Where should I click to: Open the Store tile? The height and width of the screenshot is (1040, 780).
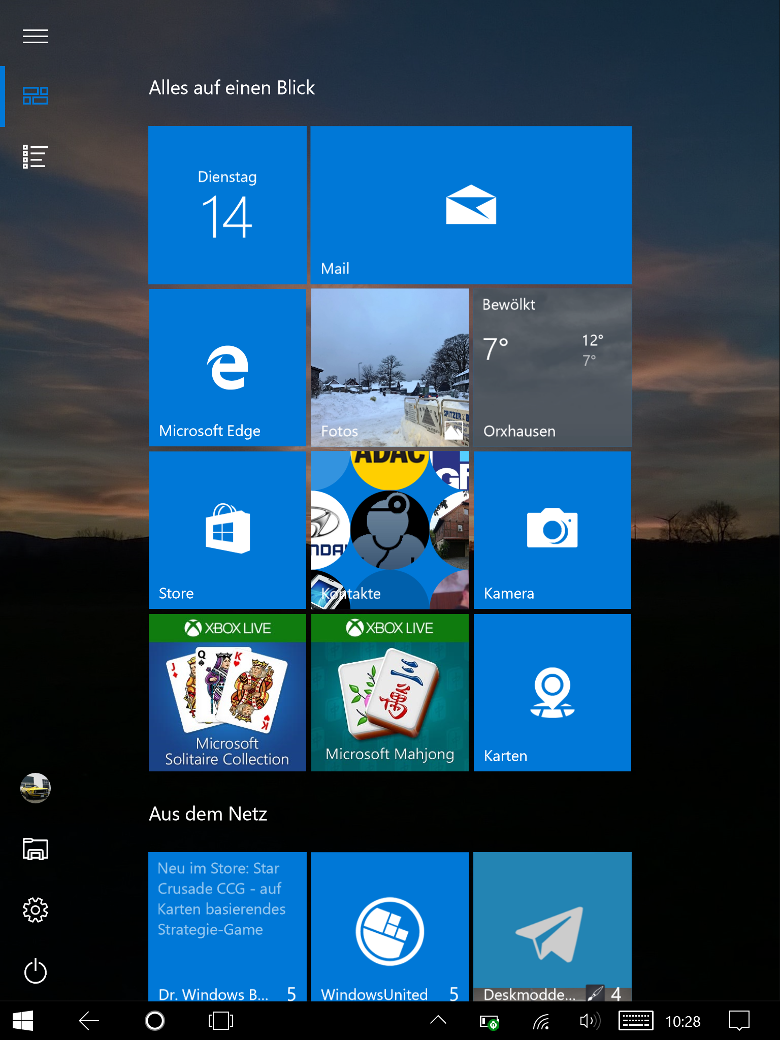[227, 530]
